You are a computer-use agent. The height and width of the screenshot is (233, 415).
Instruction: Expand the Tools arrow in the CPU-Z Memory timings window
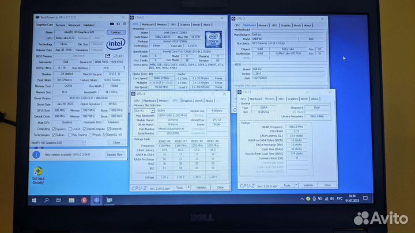296,185
